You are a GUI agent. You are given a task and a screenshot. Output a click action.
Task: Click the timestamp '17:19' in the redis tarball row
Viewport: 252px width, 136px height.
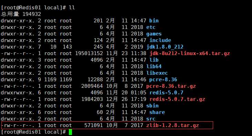pos(138,99)
